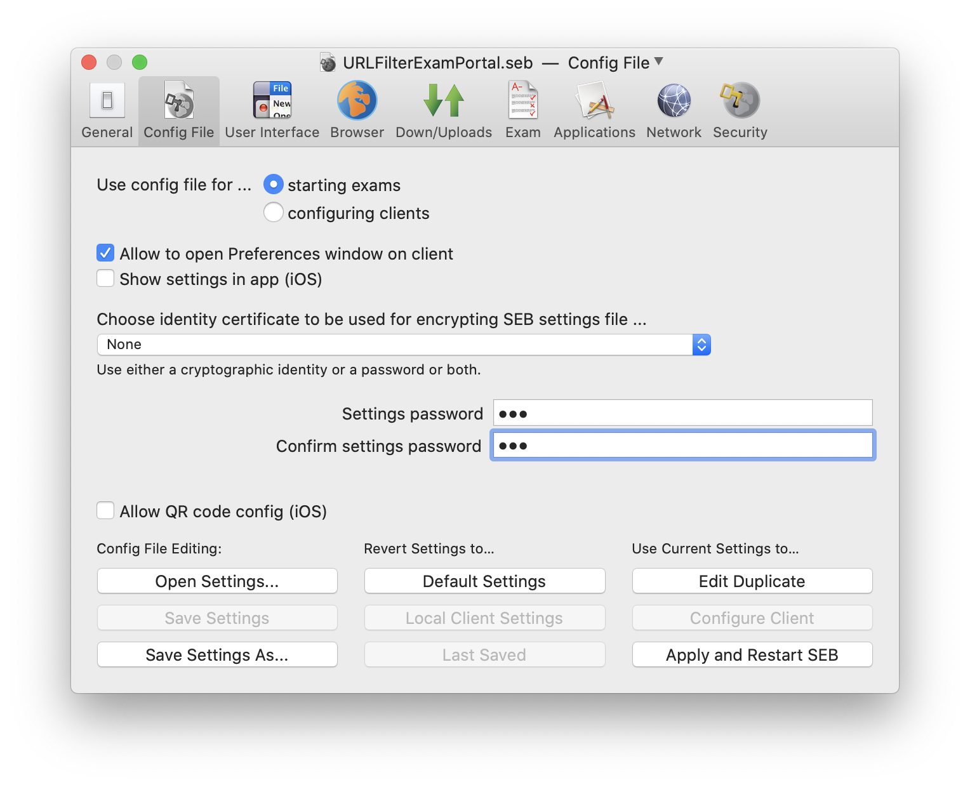The height and width of the screenshot is (787, 970).
Task: Switch to the Browser tab label
Action: (357, 132)
